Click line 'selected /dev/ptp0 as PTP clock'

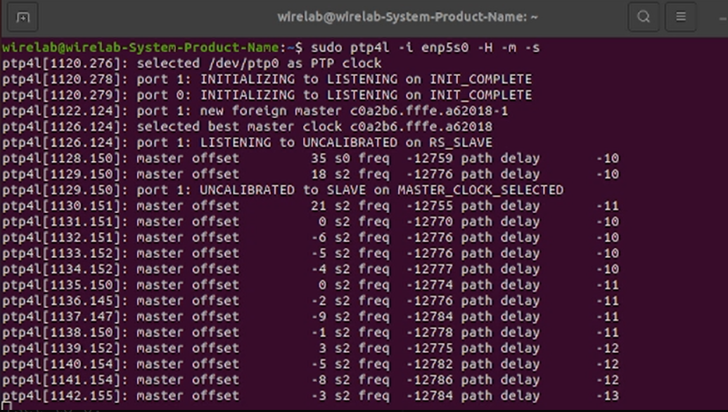click(192, 63)
